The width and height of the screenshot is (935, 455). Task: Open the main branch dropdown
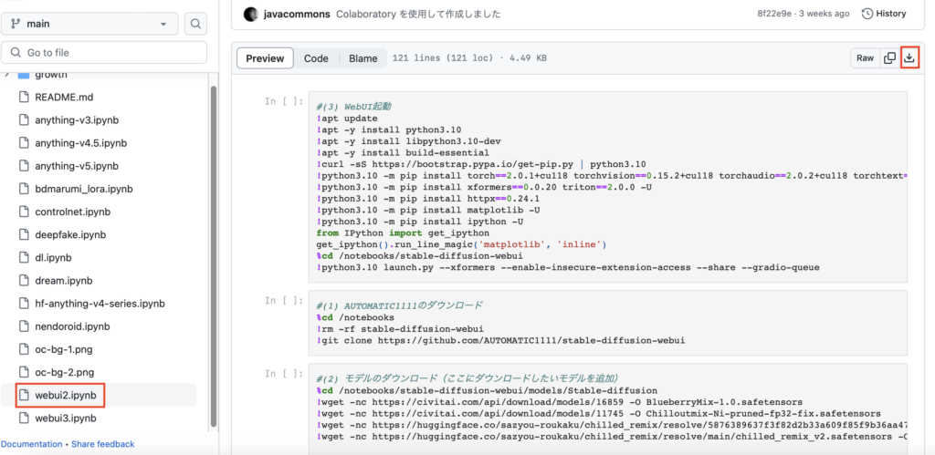[x=90, y=24]
